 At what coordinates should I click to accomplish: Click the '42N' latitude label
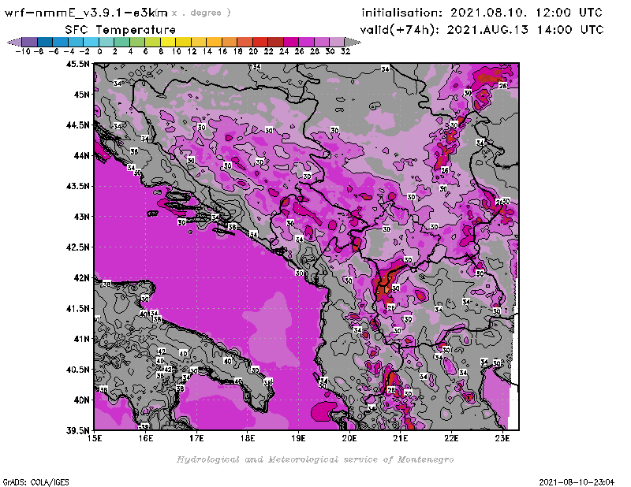[x=81, y=278]
